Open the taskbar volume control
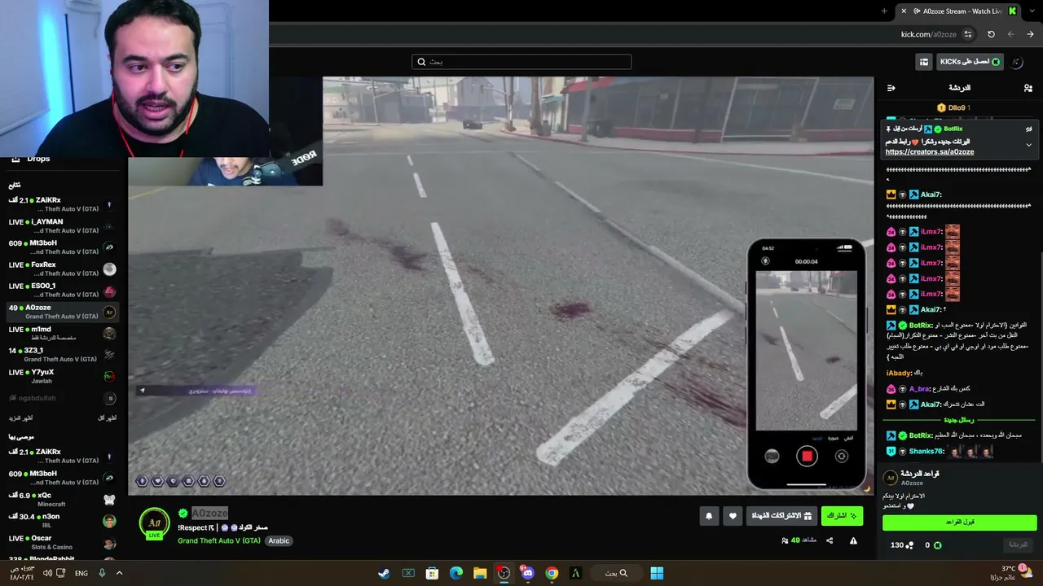This screenshot has width=1043, height=586. pyautogui.click(x=48, y=573)
